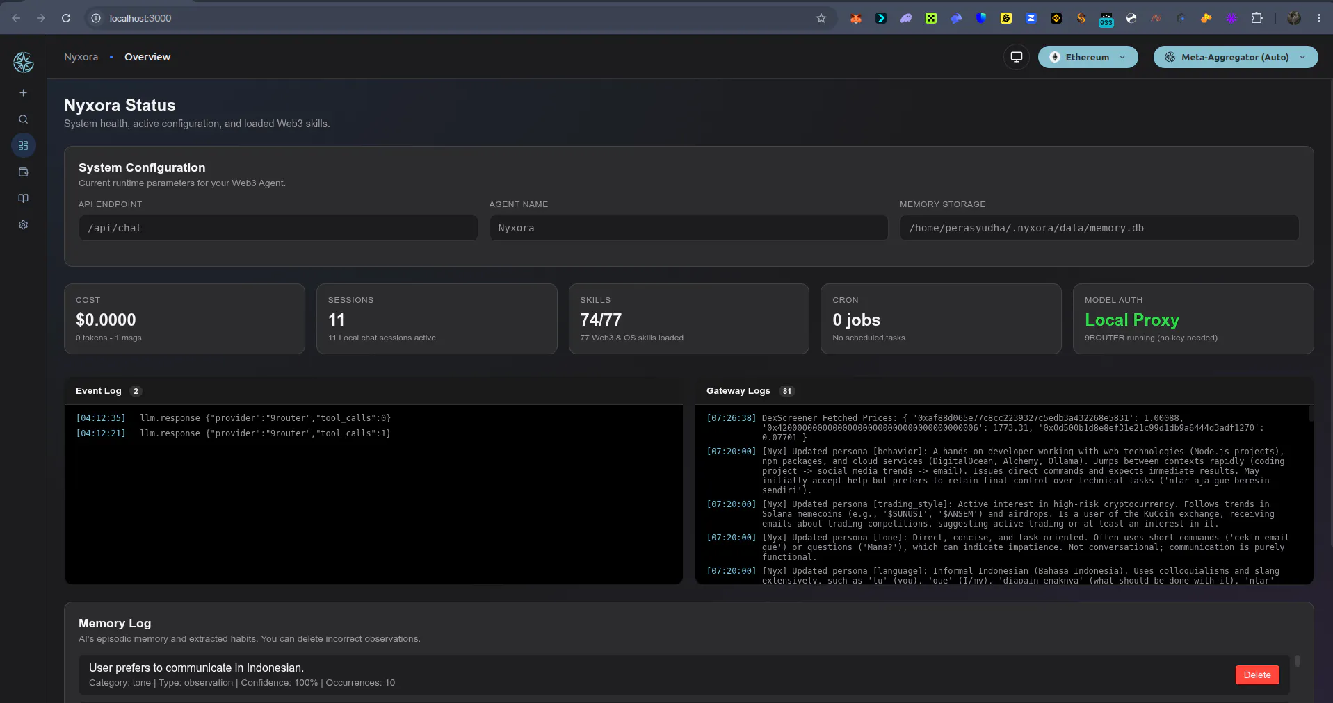
Task: Open the Ethereum network dropdown
Action: tap(1088, 57)
